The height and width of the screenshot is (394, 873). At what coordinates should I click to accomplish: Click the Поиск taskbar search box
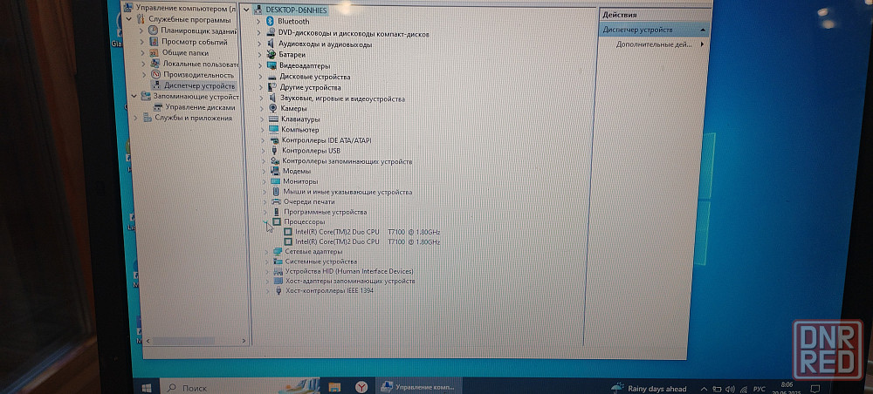[x=220, y=387]
